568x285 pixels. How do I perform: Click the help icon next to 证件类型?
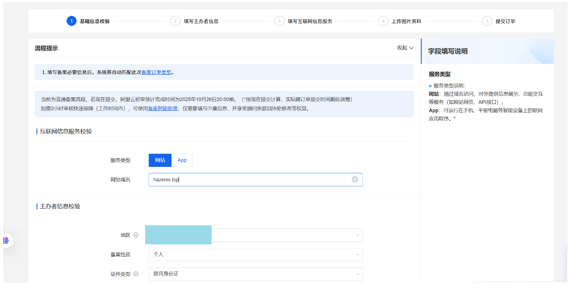(136, 274)
